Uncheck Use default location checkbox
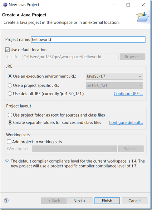The width and height of the screenshot is (152, 210). pos(7,50)
